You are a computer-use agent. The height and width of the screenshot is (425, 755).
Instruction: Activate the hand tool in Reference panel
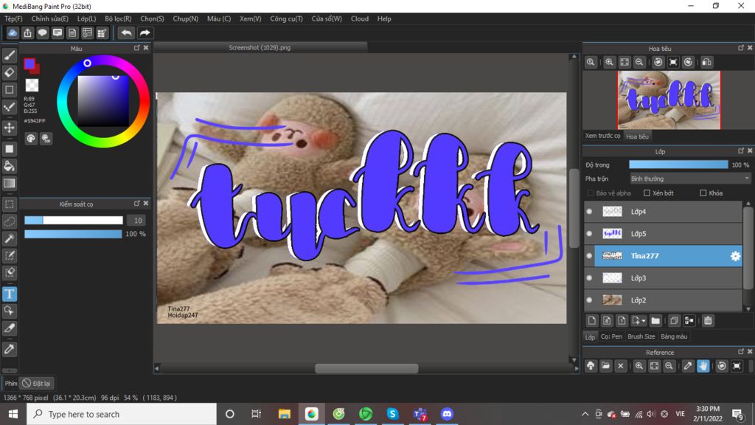[703, 366]
